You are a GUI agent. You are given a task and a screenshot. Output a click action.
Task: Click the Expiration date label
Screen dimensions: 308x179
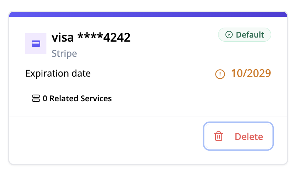point(58,73)
